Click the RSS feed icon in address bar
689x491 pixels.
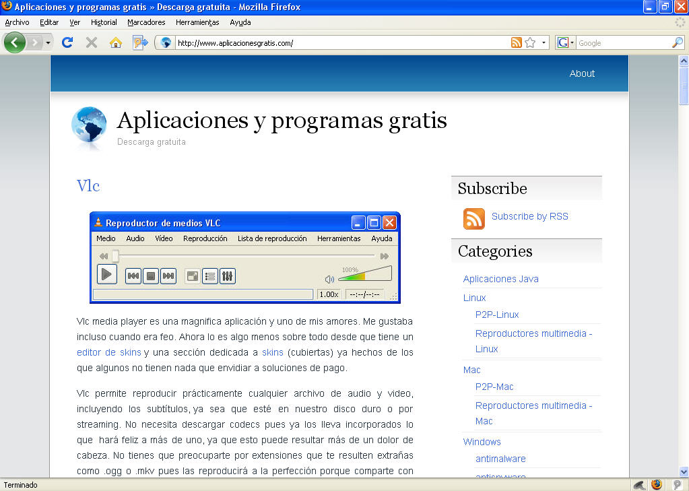click(517, 42)
